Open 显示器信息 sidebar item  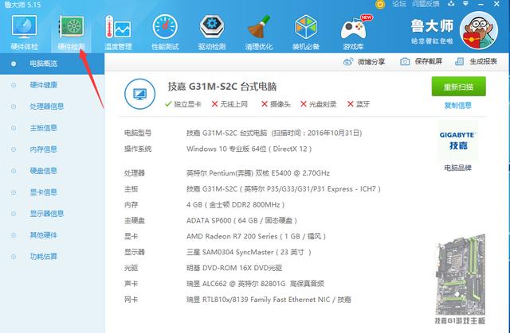(46, 213)
